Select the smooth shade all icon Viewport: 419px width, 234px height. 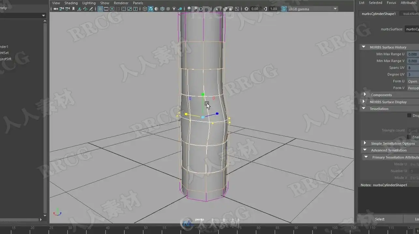pos(151,9)
